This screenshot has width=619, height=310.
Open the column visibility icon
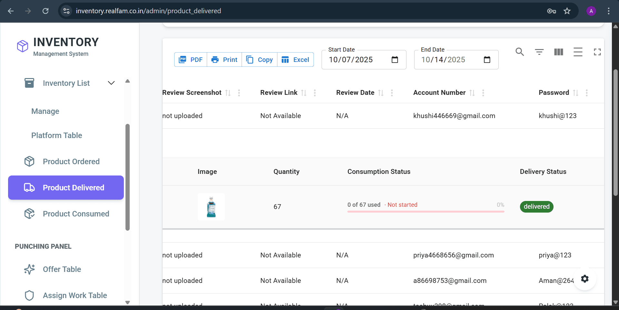click(558, 52)
